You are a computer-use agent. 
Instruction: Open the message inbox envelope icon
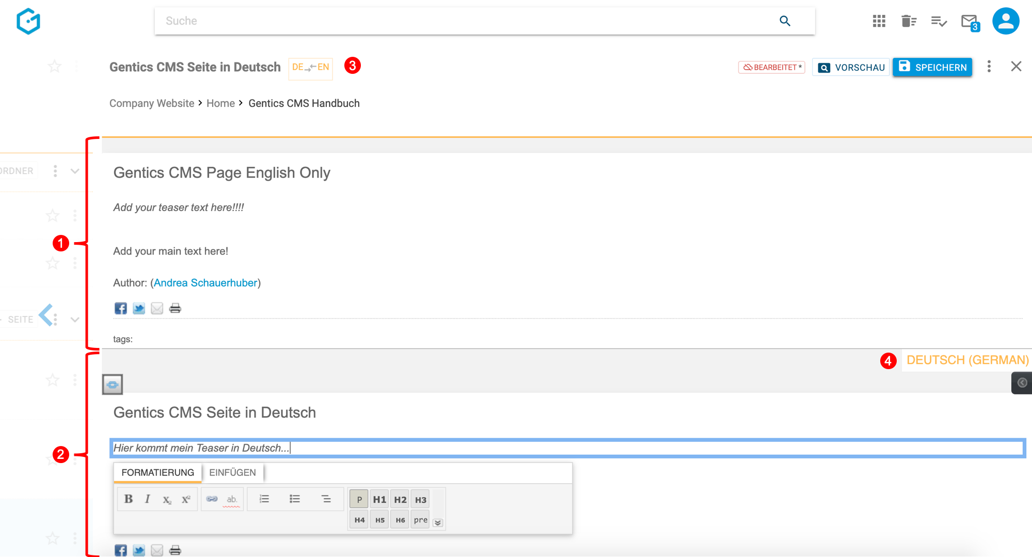(x=970, y=22)
